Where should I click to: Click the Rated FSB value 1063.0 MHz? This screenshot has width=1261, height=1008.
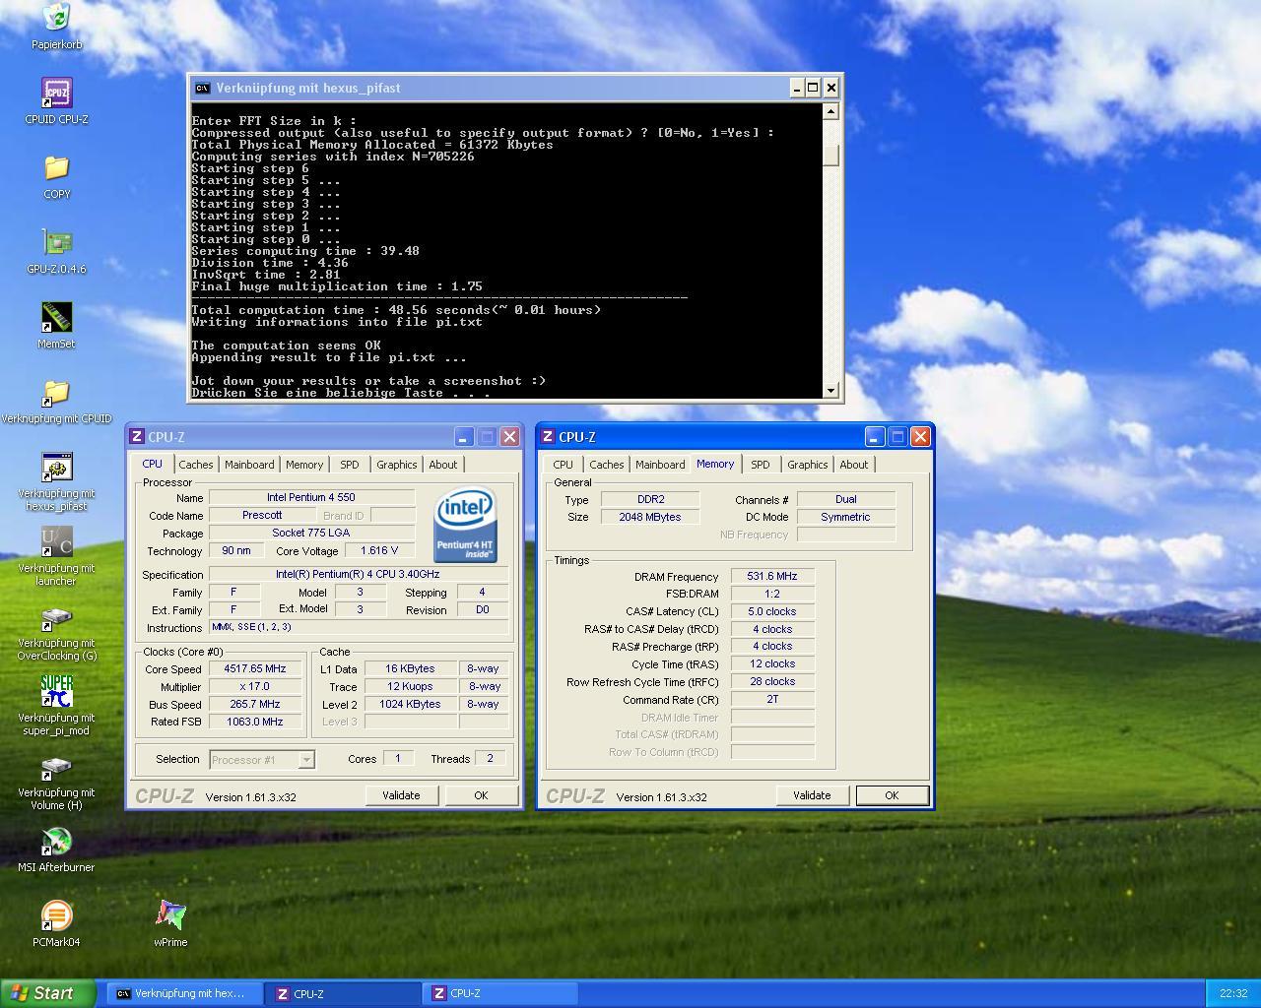tap(255, 722)
